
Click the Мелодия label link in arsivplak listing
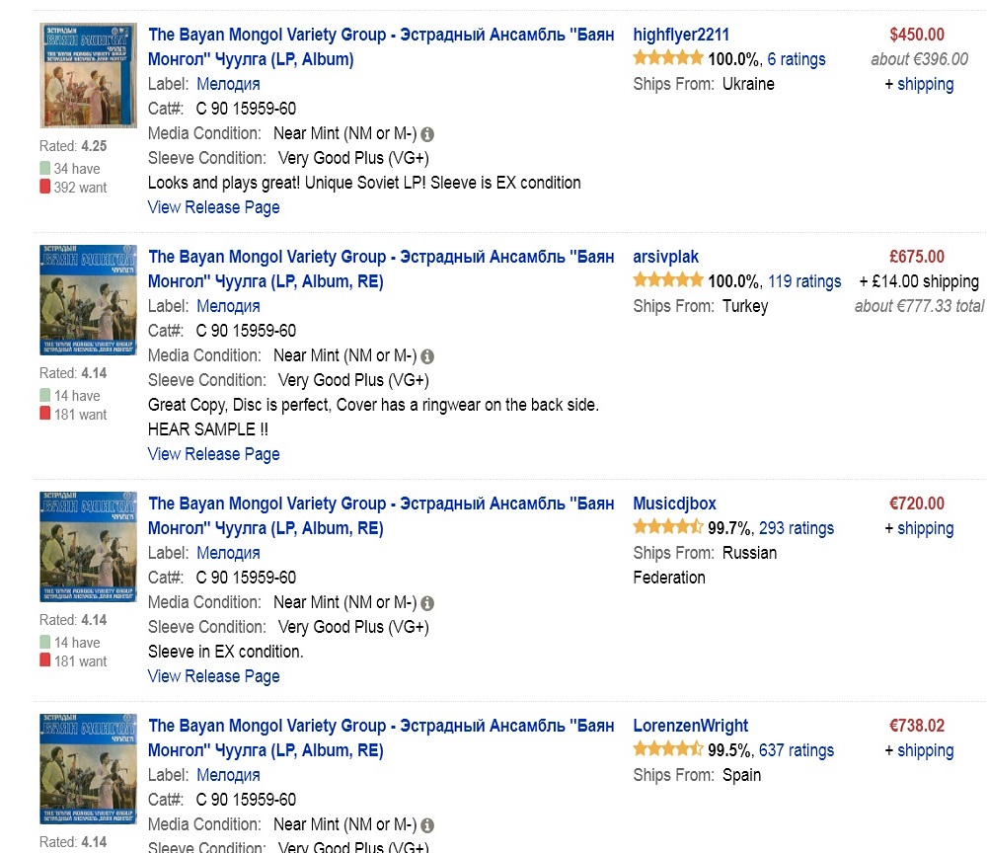[x=228, y=306]
